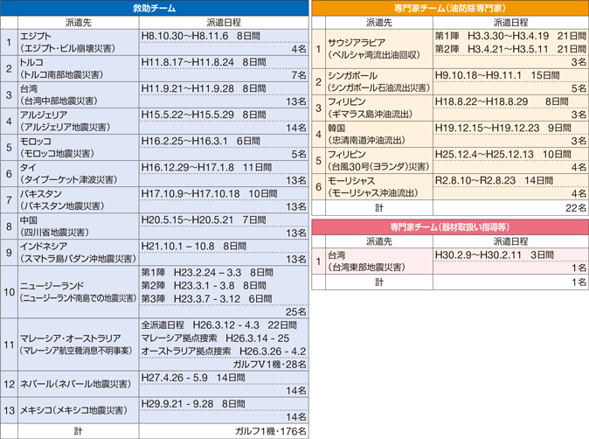Click the 救助チーム blue header
Image resolution: width=589 pixels, height=439 pixels.
point(155,8)
